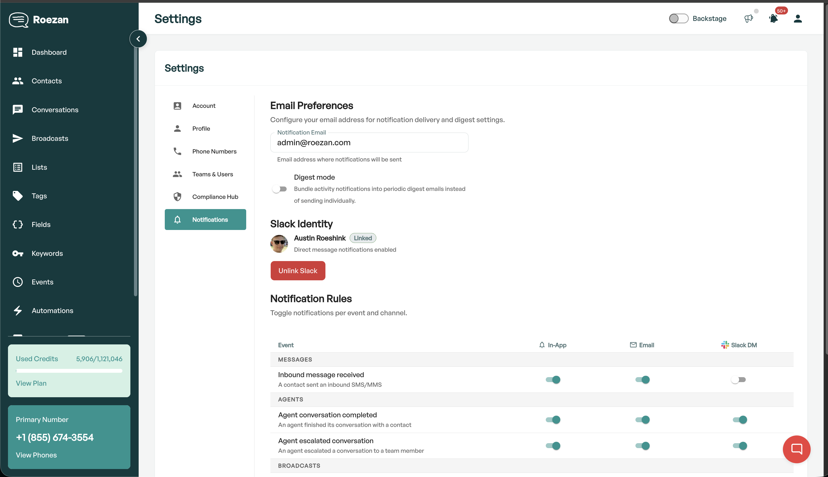Screen dimensions: 828x477
Task: Open Automations lightning bolt item
Action: pyautogui.click(x=18, y=311)
